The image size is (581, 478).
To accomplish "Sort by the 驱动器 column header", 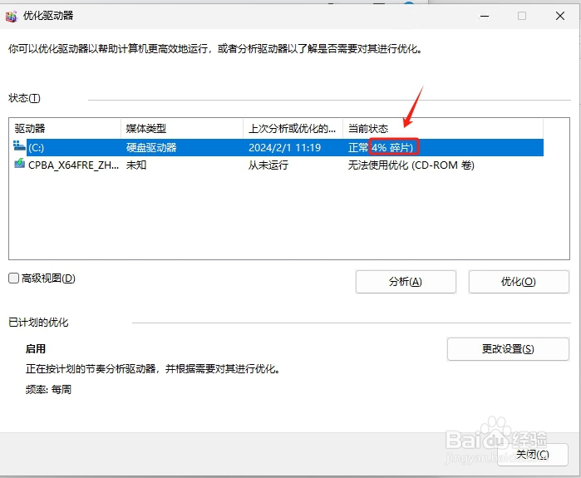I will 65,129.
